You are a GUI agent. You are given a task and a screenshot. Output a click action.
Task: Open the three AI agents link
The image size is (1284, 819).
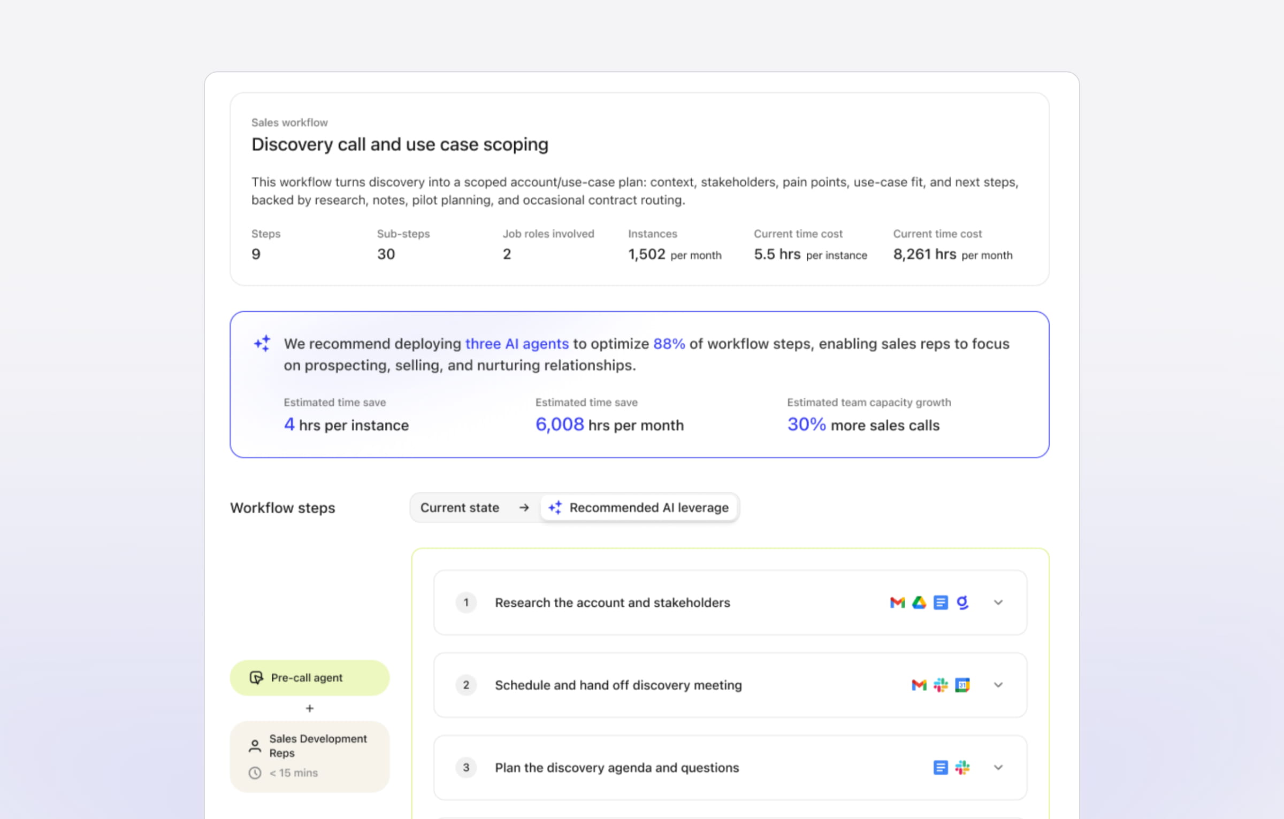[x=517, y=344]
